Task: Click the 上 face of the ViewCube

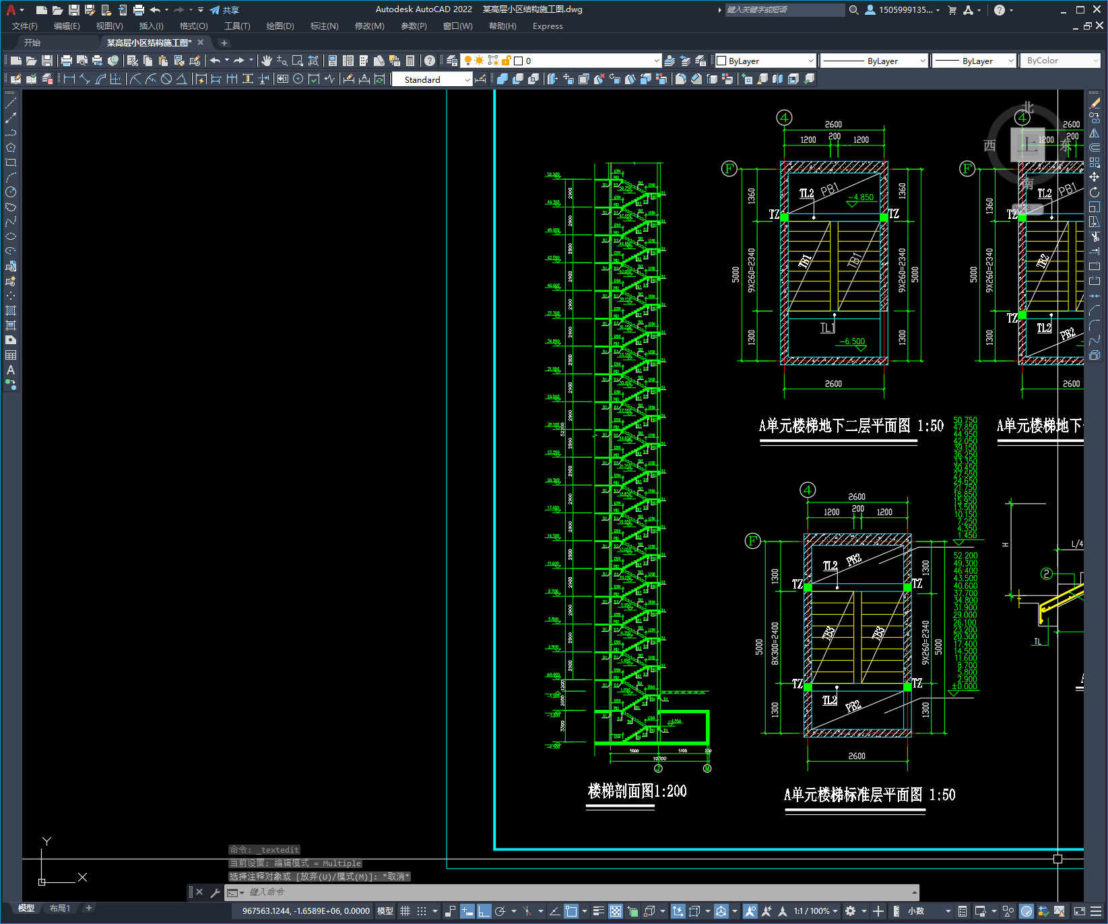Action: pos(1028,144)
